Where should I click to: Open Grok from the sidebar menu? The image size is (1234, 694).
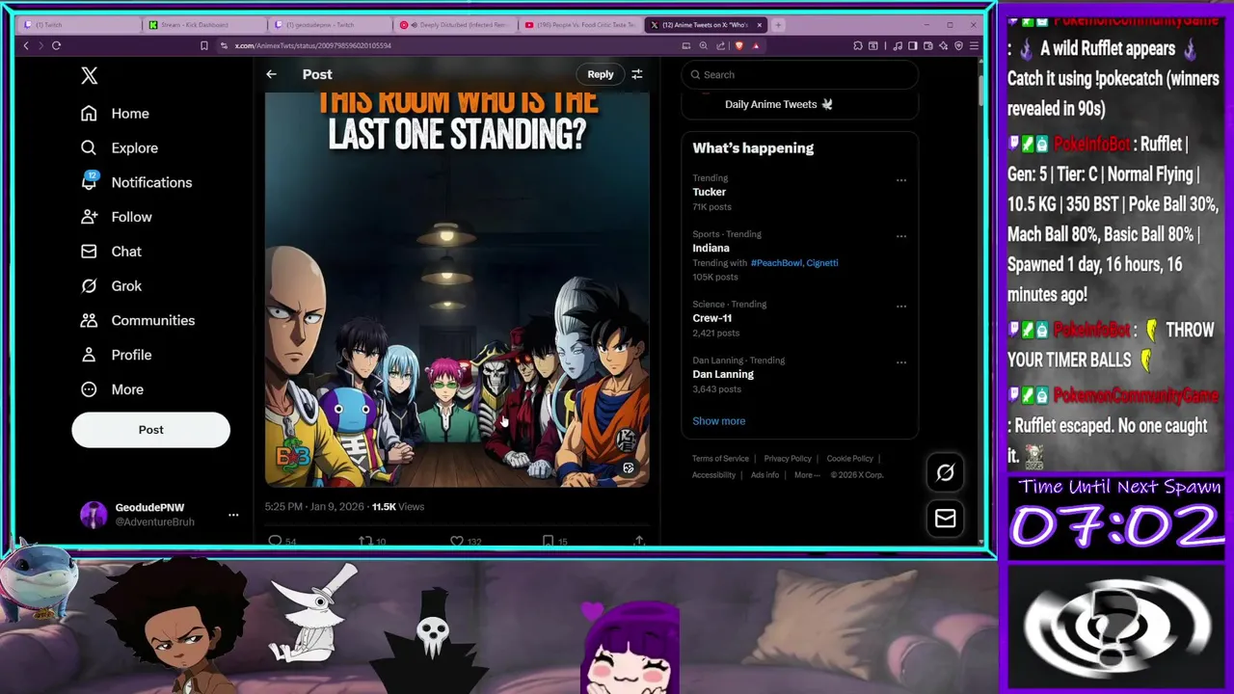pos(111,286)
